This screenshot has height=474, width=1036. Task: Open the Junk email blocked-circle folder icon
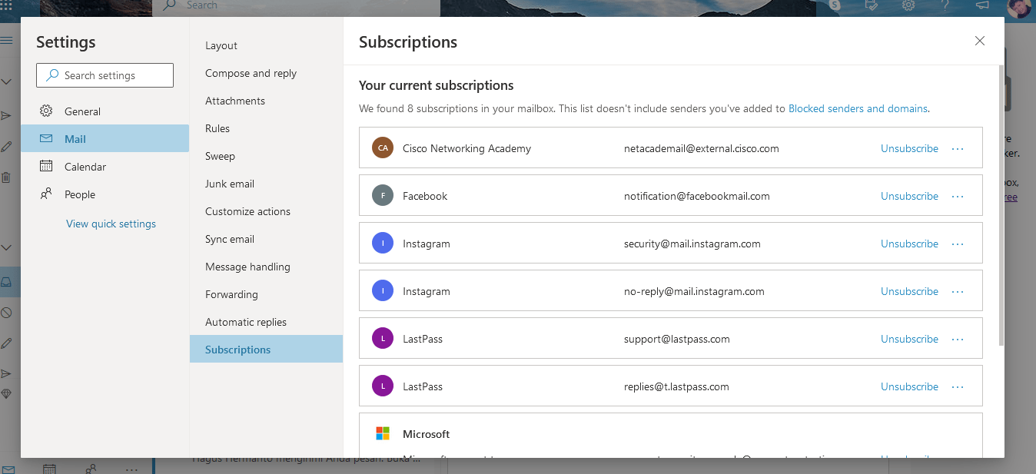coord(6,313)
